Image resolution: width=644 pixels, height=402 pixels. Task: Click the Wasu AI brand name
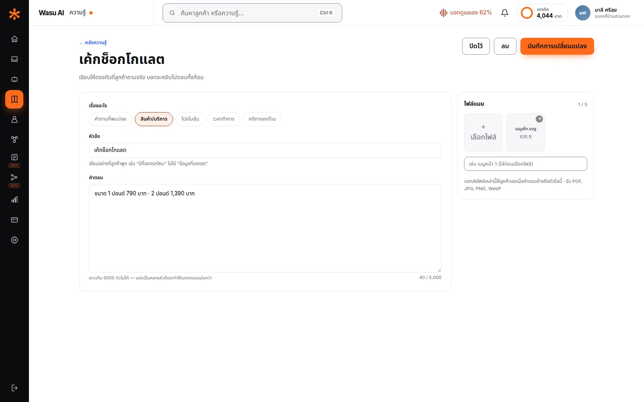[x=51, y=13]
